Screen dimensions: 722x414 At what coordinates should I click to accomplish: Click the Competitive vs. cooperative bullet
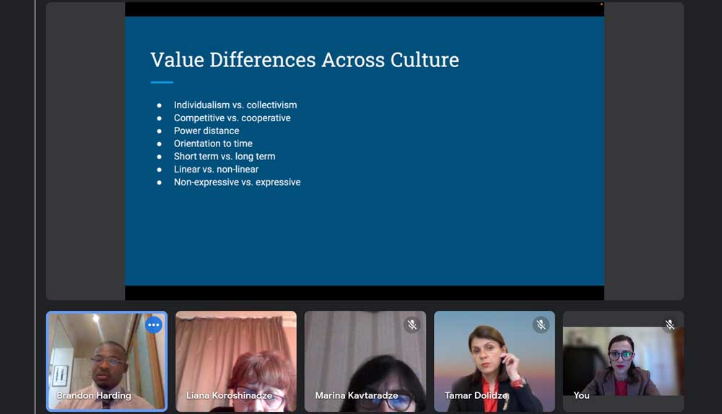pyautogui.click(x=232, y=118)
